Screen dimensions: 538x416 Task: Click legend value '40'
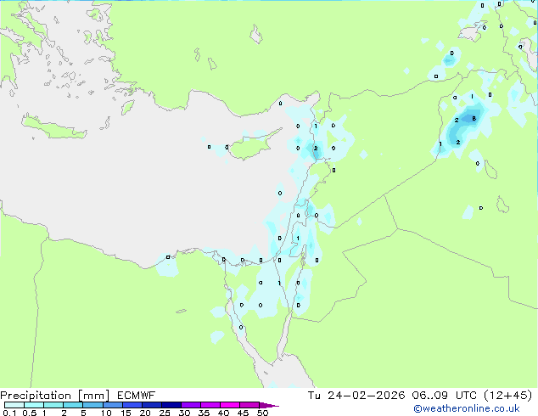point(223,413)
